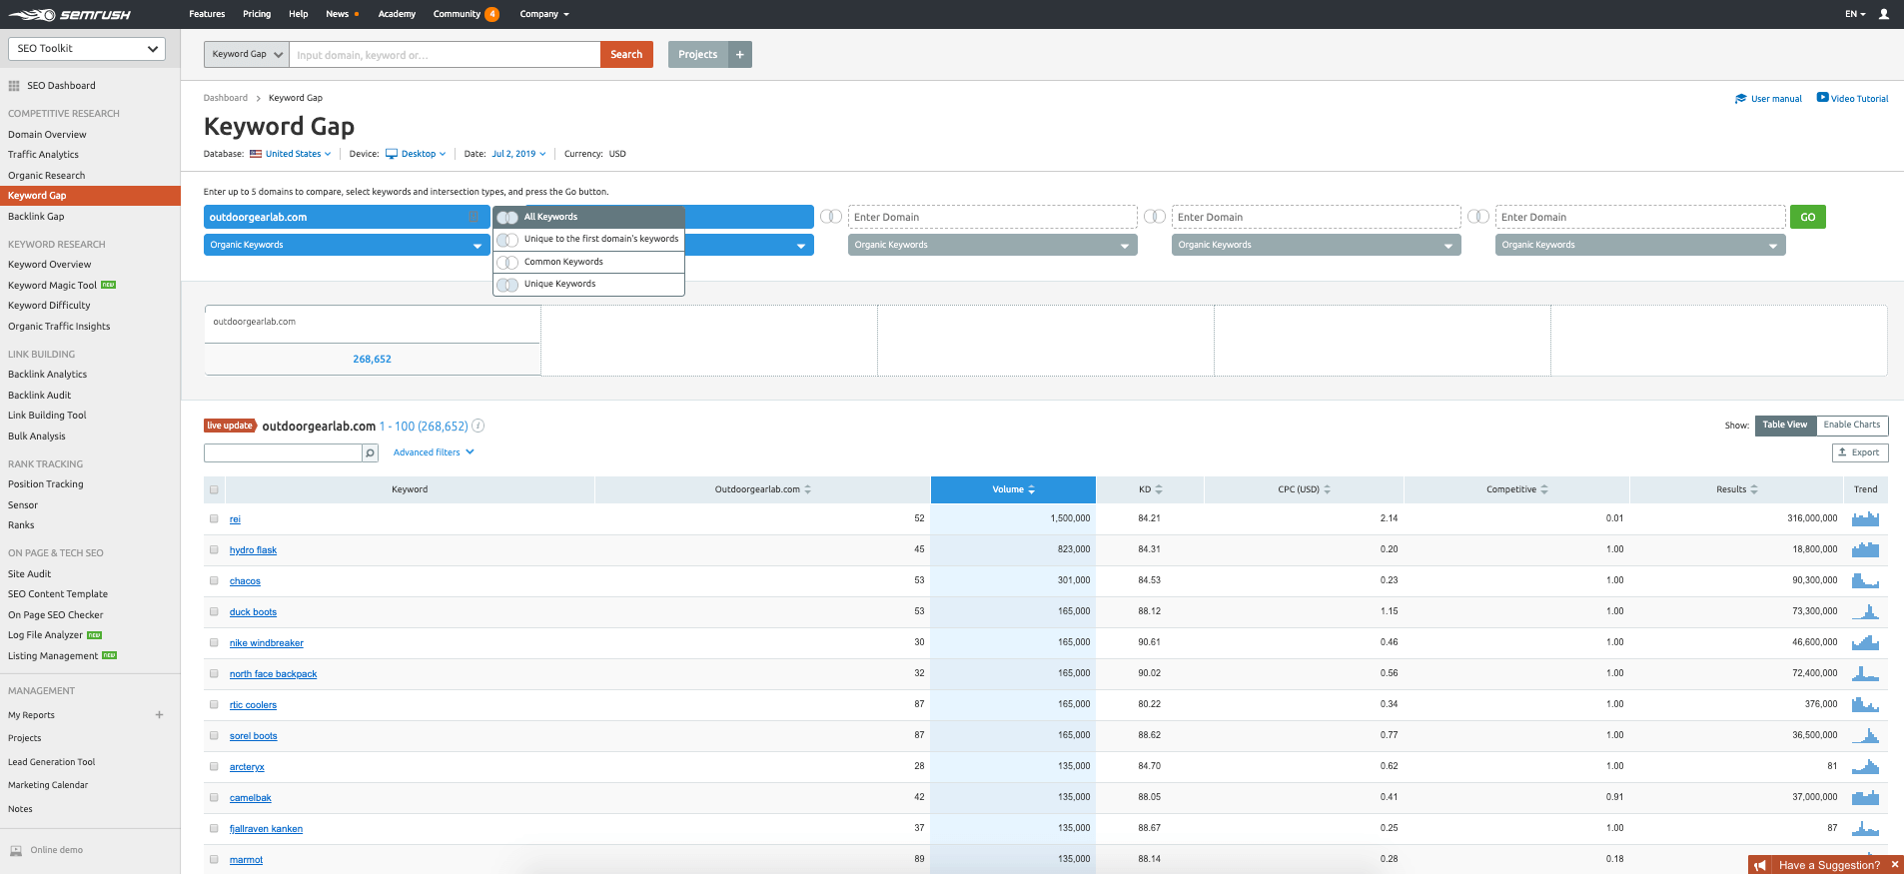
Task: Sort by CPC (USD) column
Action: pos(1304,489)
